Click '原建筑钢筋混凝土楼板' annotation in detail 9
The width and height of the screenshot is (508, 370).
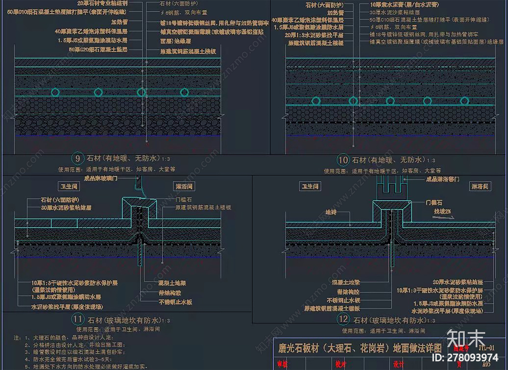tap(188, 51)
